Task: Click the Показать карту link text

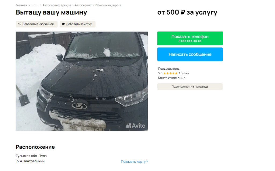Action: point(133,162)
